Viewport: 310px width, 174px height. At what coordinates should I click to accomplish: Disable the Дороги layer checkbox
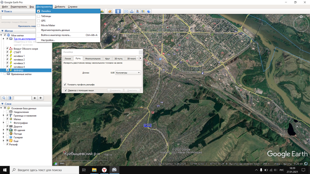click(7, 127)
